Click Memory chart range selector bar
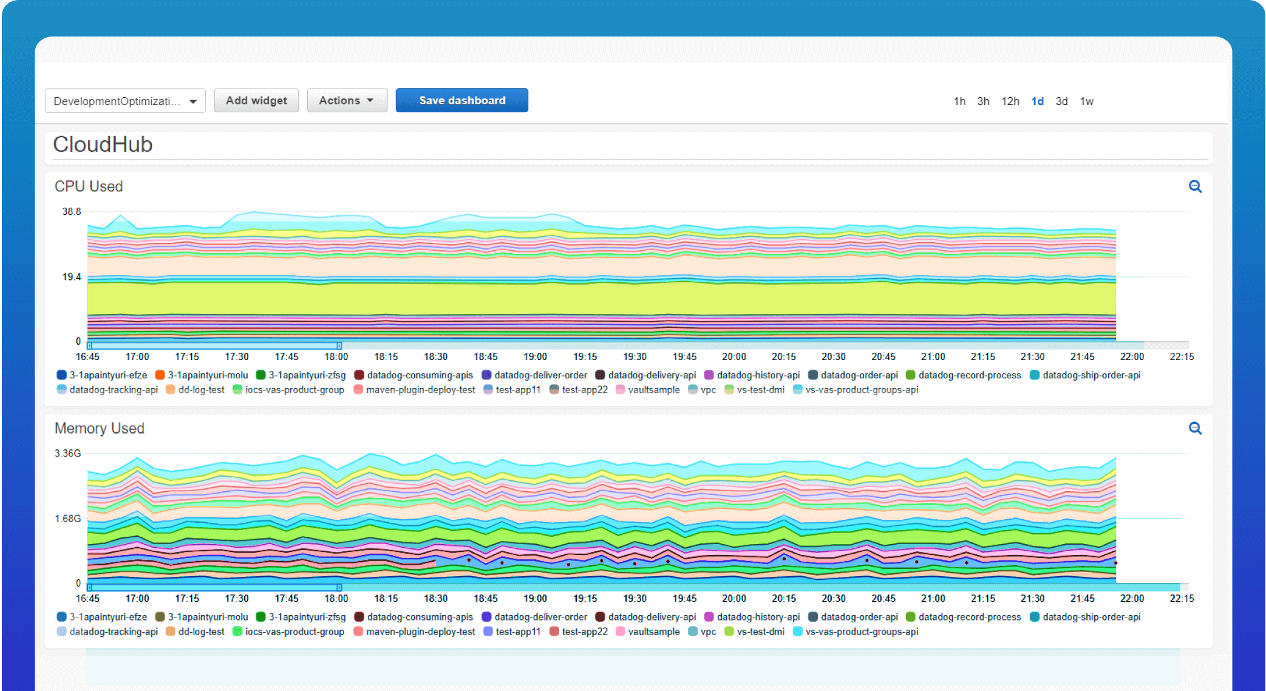Image resolution: width=1266 pixels, height=691 pixels. (x=214, y=587)
